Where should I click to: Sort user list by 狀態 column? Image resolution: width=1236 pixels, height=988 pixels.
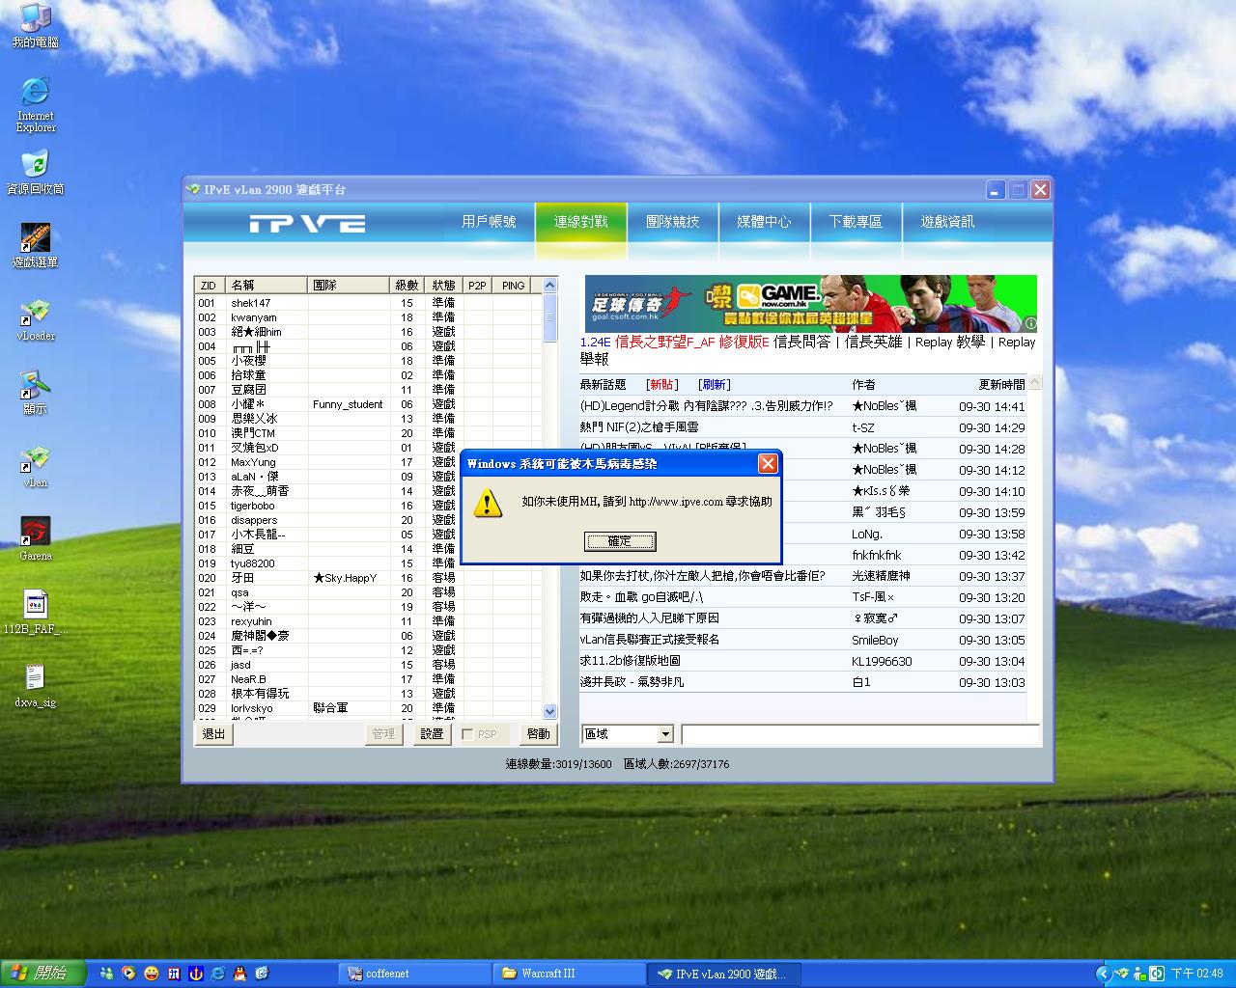tap(443, 286)
